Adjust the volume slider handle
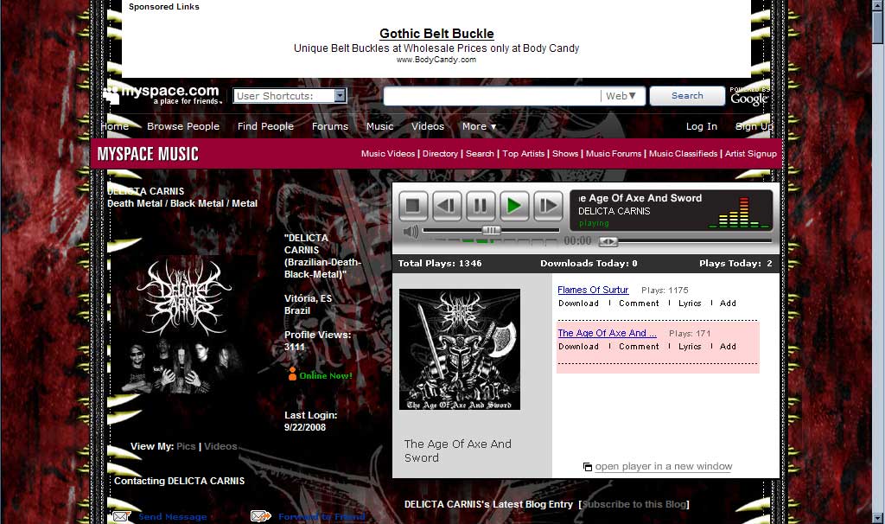Screen dimensions: 885x524 click(x=491, y=230)
